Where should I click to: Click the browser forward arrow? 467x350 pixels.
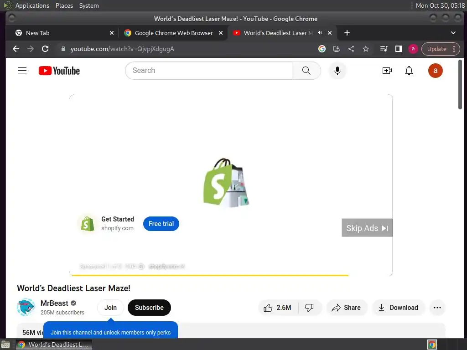coord(31,49)
